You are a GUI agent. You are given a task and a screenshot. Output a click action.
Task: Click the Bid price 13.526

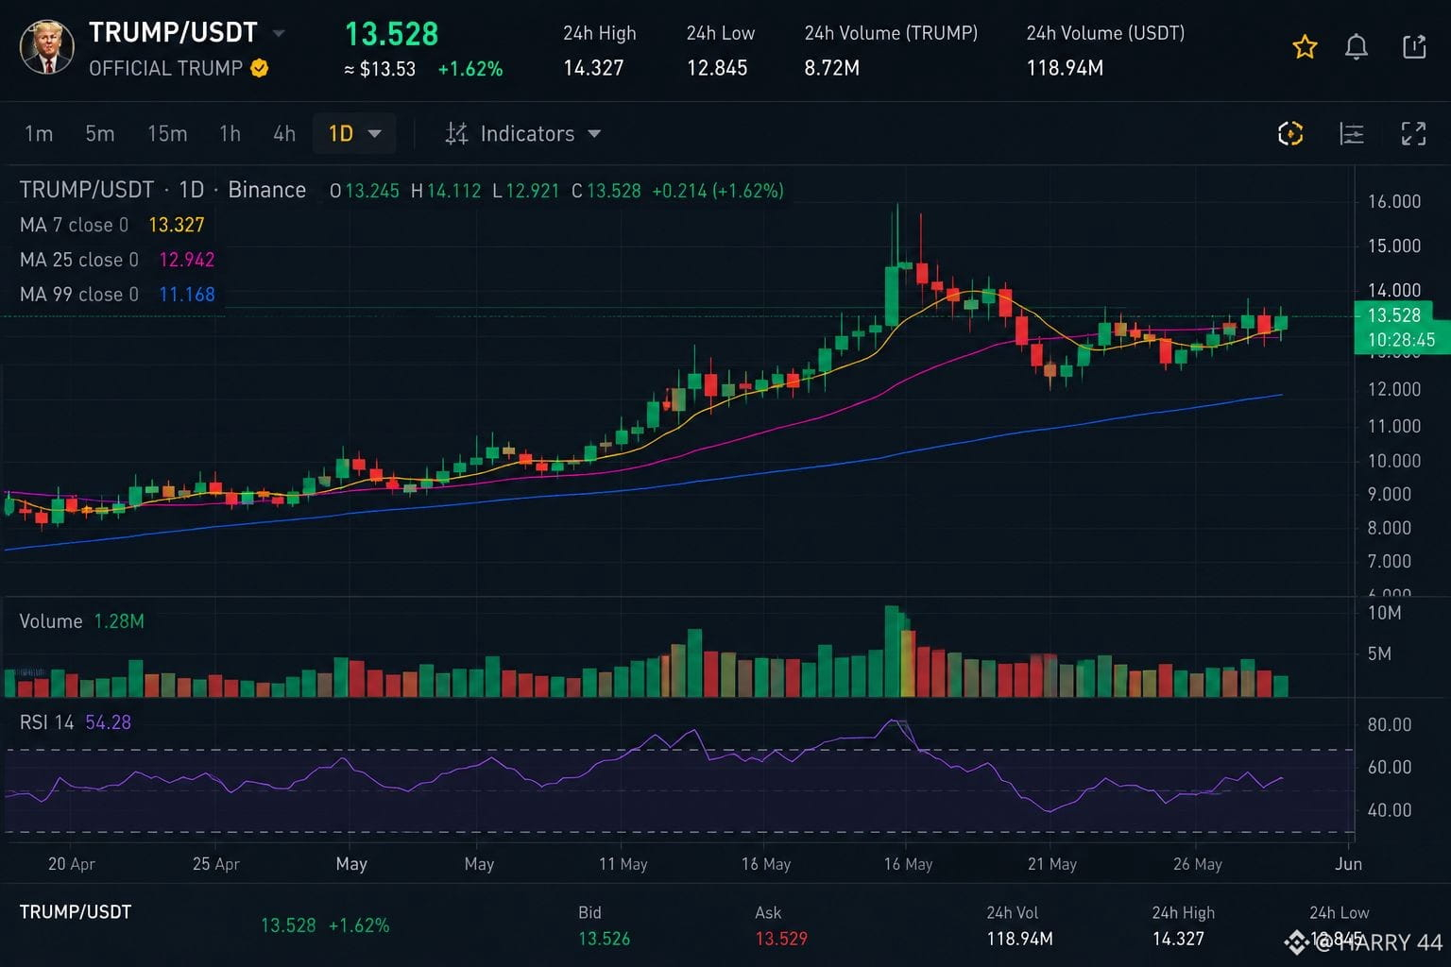coord(604,939)
